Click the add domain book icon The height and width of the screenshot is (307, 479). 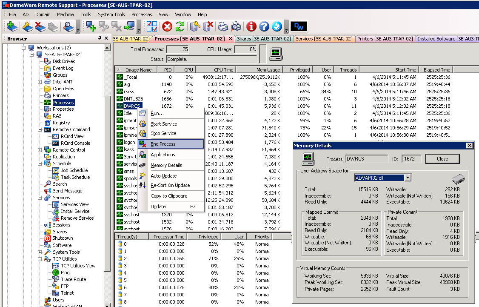12,26
